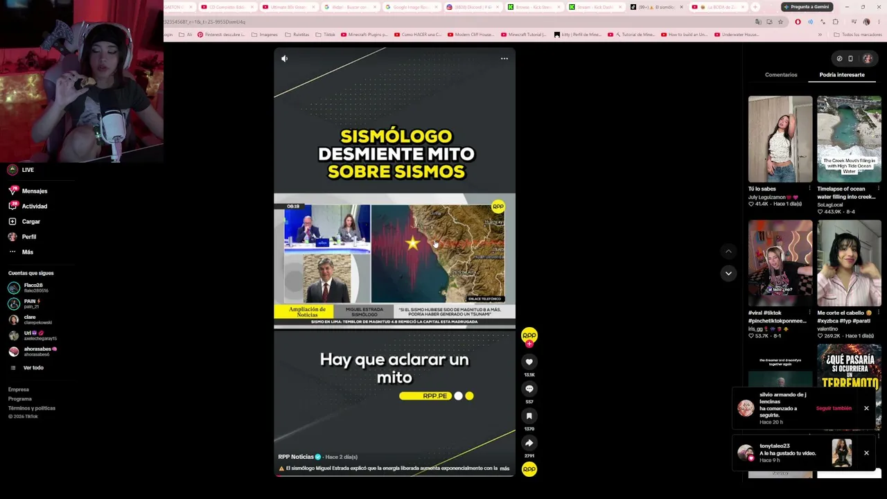
Task: Go to the previous video
Action: click(x=728, y=251)
